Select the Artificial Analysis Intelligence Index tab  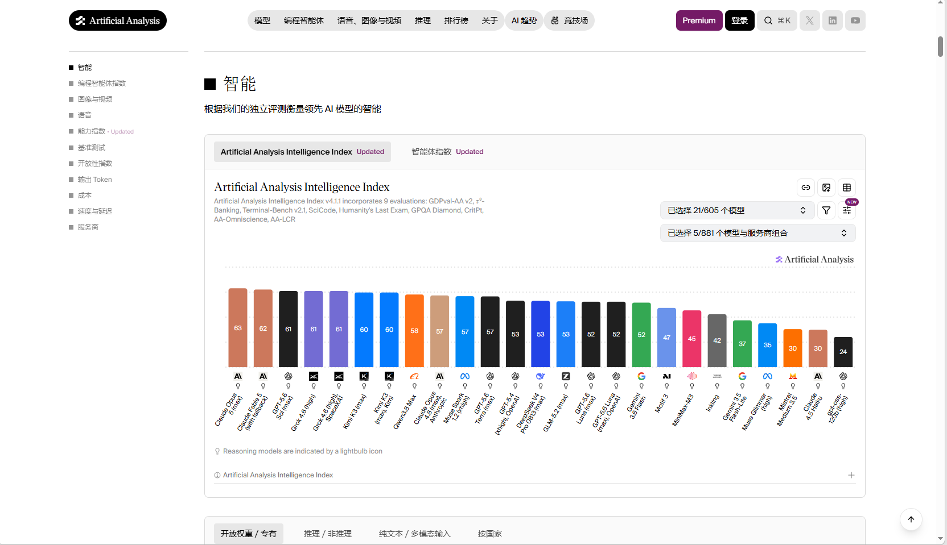(x=302, y=152)
